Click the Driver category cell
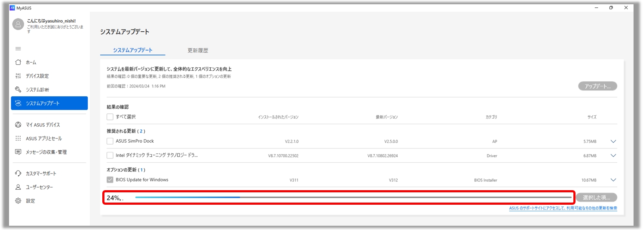Screen dimensions: 643x230 [x=492, y=155]
